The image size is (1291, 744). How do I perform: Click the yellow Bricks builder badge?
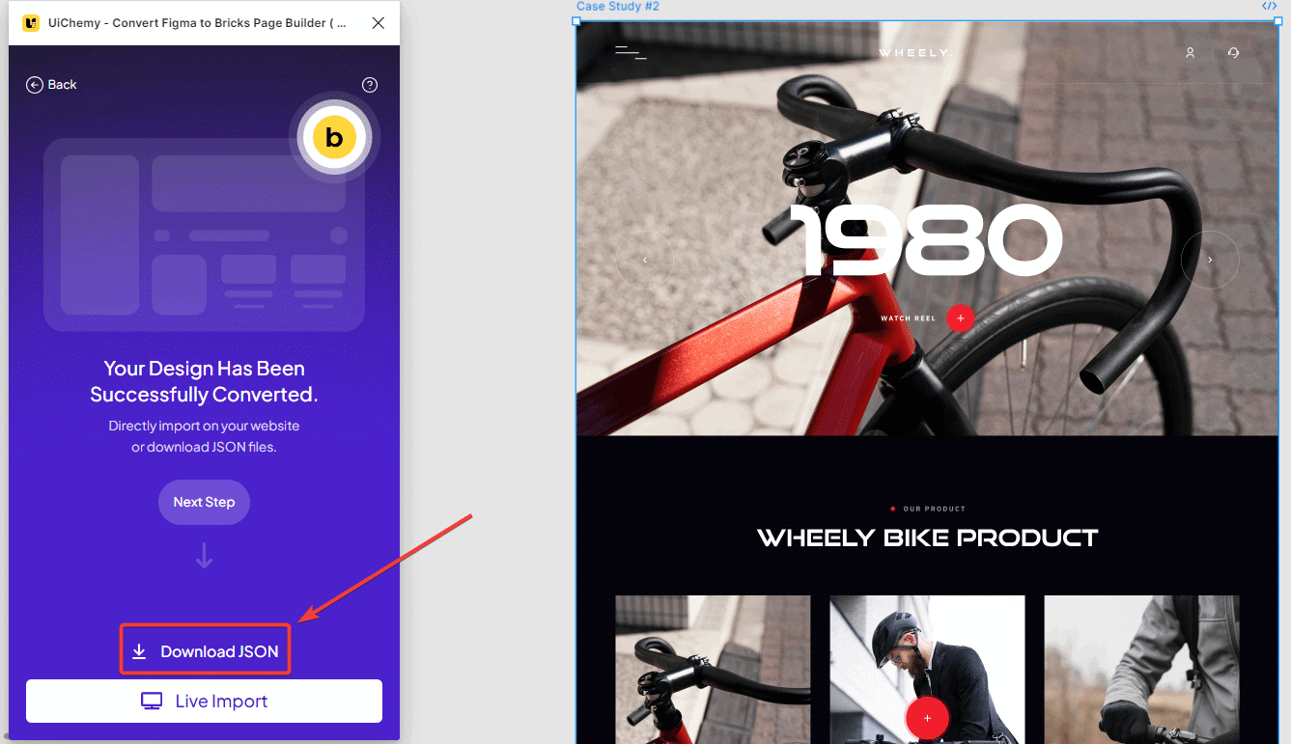click(x=334, y=138)
